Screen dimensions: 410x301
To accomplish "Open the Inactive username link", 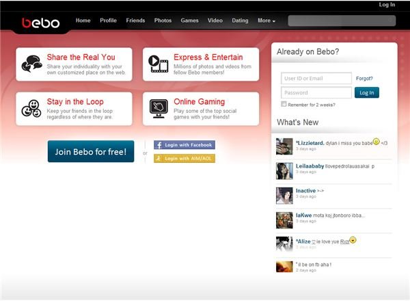I will point(305,191).
